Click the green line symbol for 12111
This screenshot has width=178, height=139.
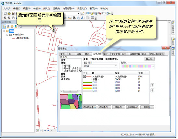pos(87,82)
